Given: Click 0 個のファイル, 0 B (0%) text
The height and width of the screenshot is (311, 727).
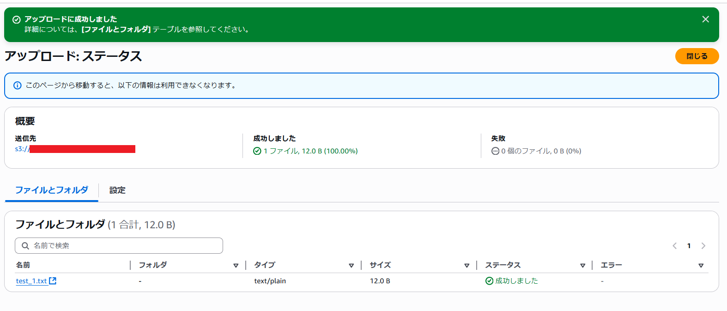Looking at the screenshot, I should point(541,151).
